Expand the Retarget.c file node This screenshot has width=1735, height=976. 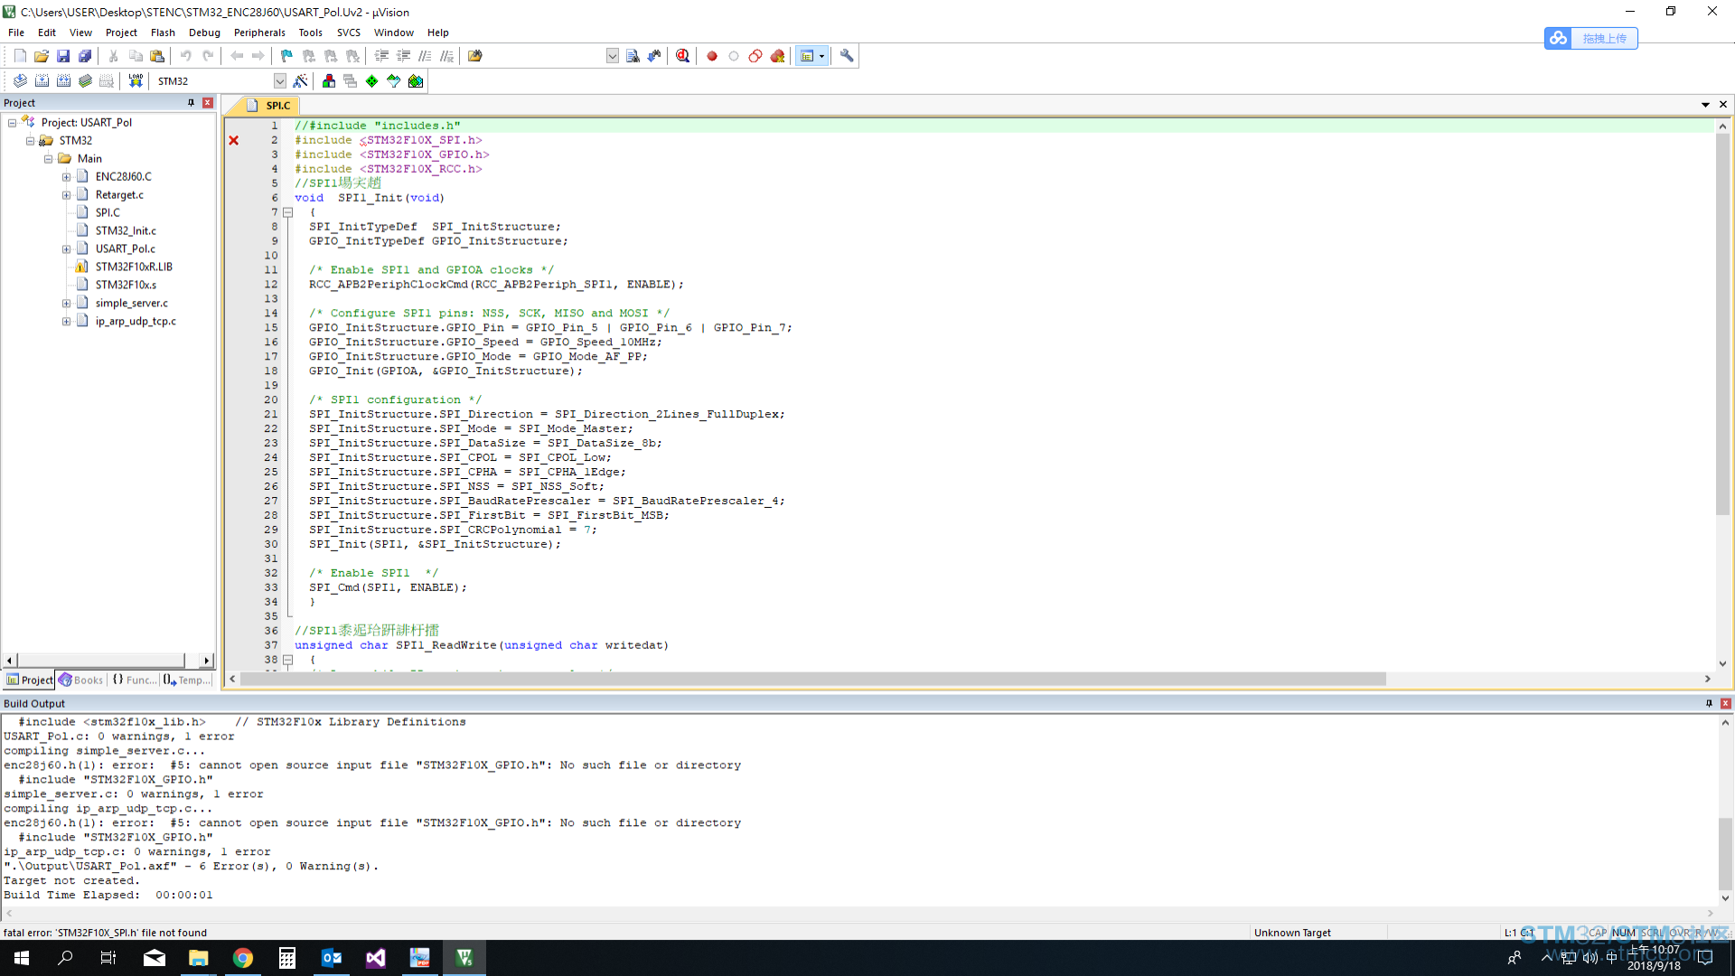click(x=66, y=195)
